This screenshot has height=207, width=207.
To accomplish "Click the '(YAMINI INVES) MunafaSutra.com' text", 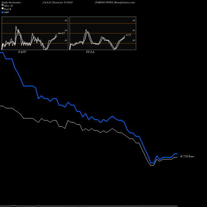I will (115, 2).
